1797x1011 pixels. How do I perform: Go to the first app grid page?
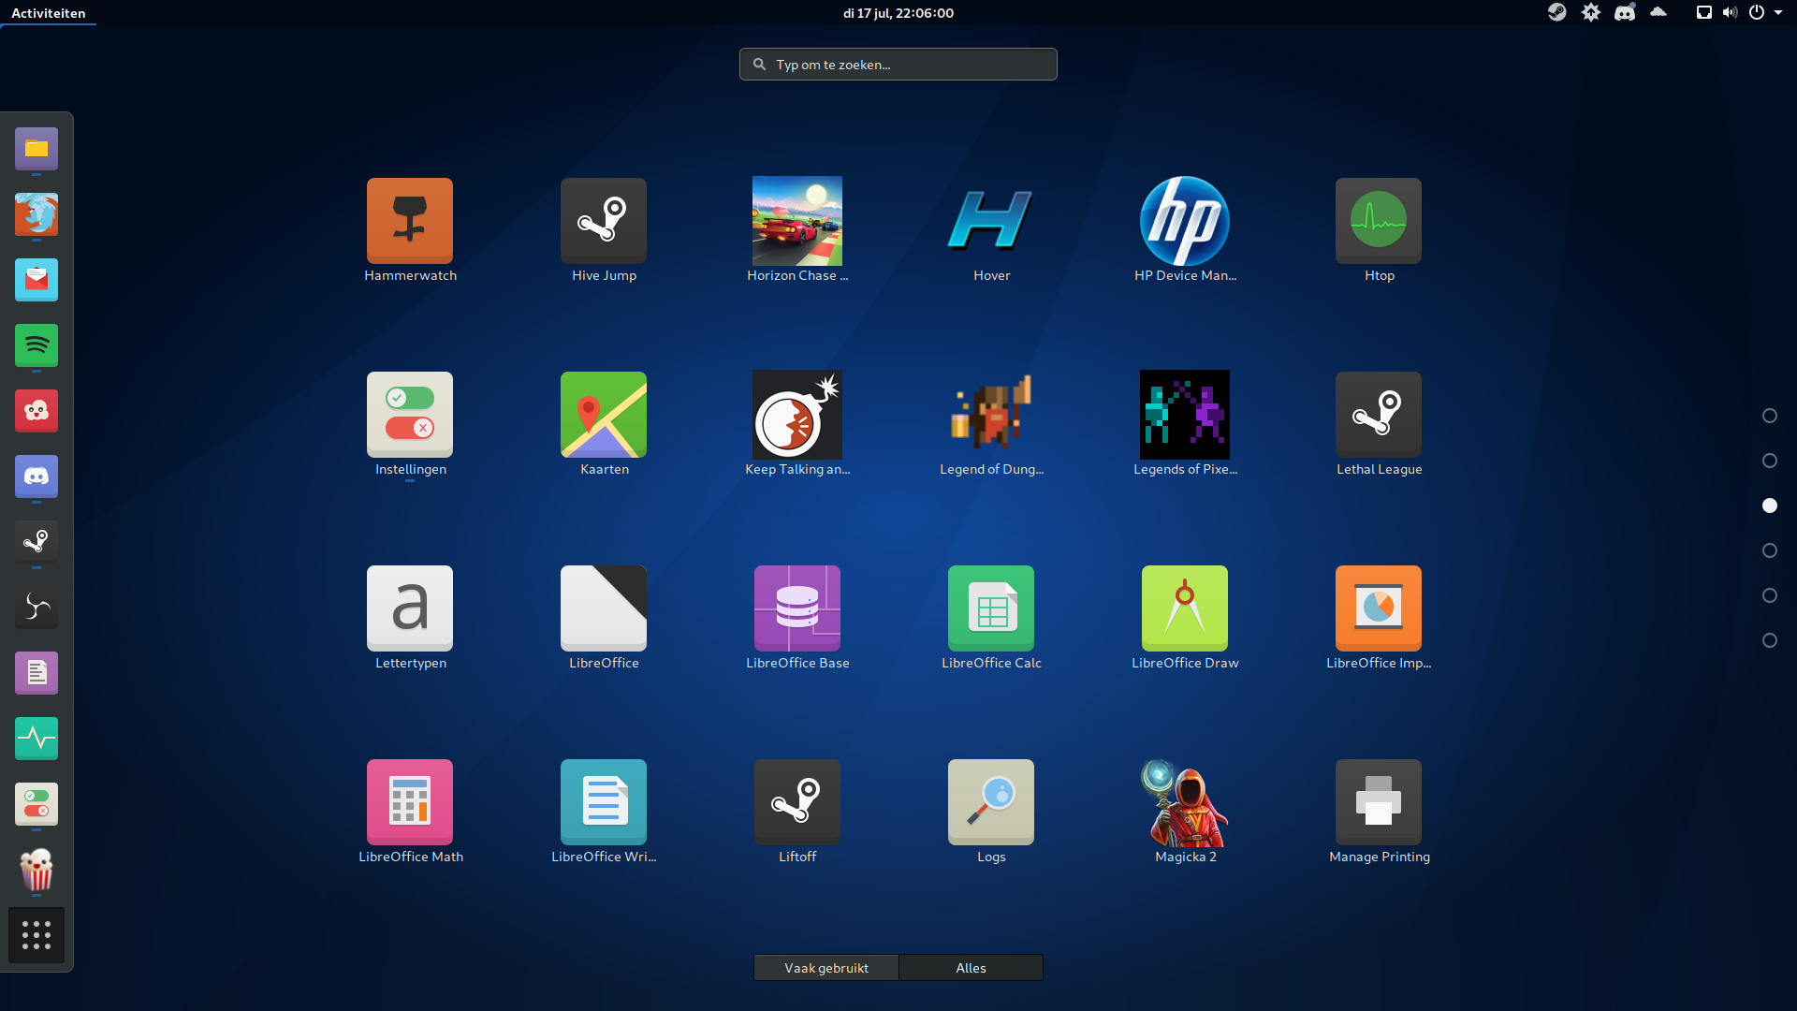pyautogui.click(x=1770, y=416)
